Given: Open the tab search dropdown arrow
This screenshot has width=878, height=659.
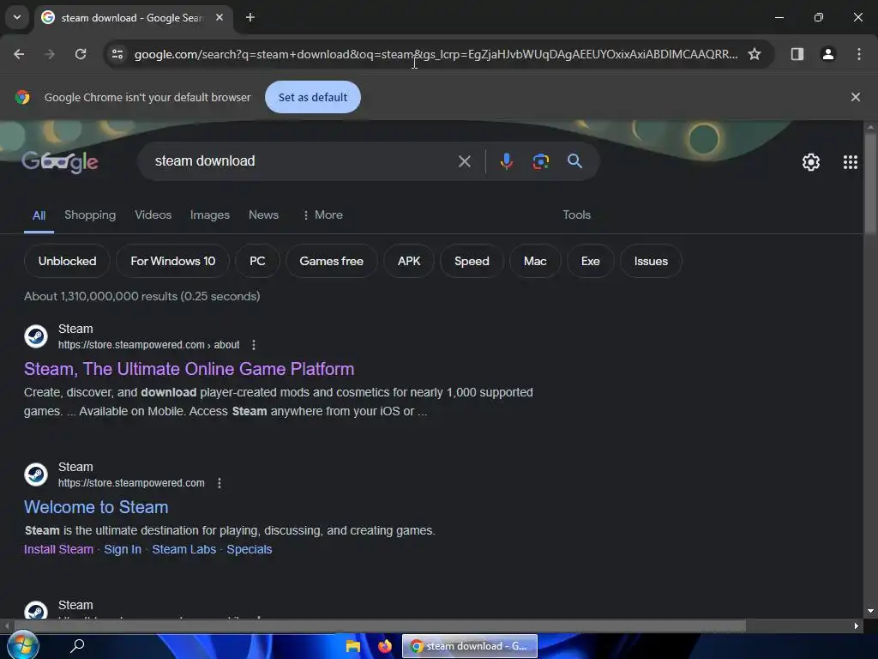Looking at the screenshot, I should pos(17,17).
